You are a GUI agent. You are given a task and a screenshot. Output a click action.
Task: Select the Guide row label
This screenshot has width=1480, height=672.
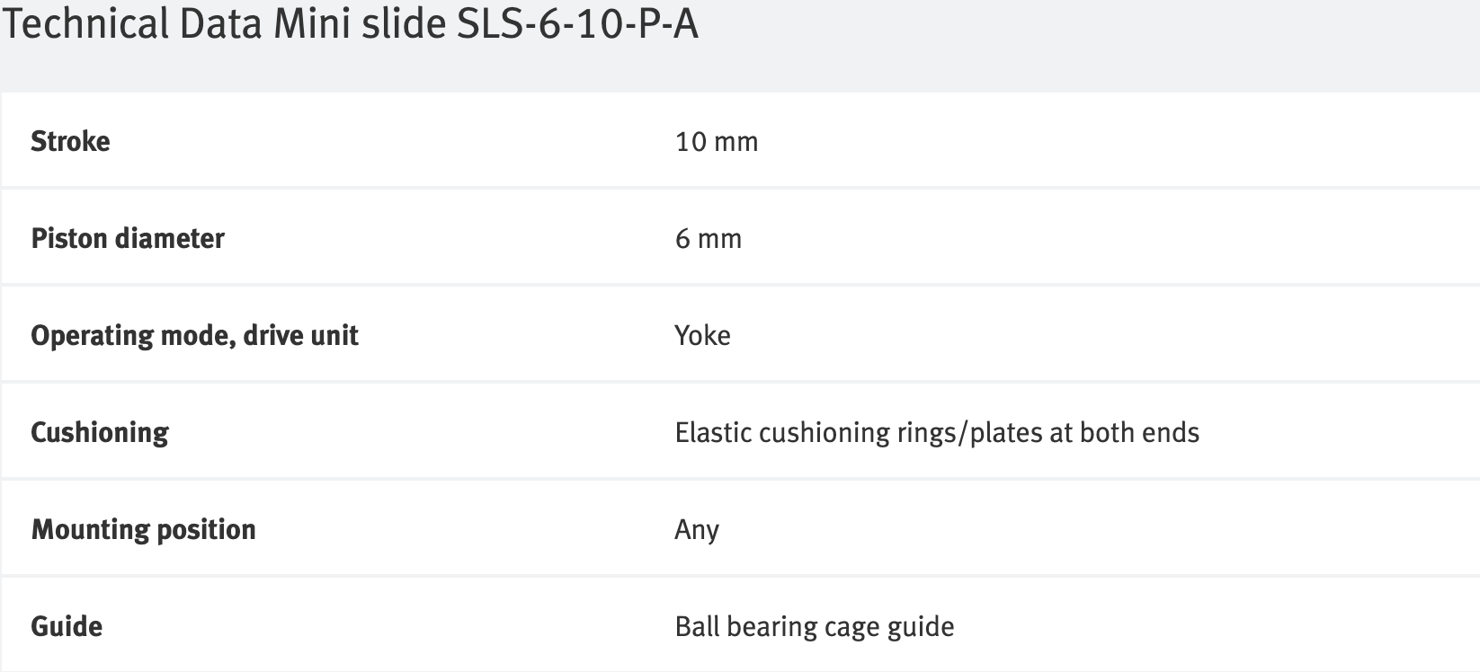[67, 626]
